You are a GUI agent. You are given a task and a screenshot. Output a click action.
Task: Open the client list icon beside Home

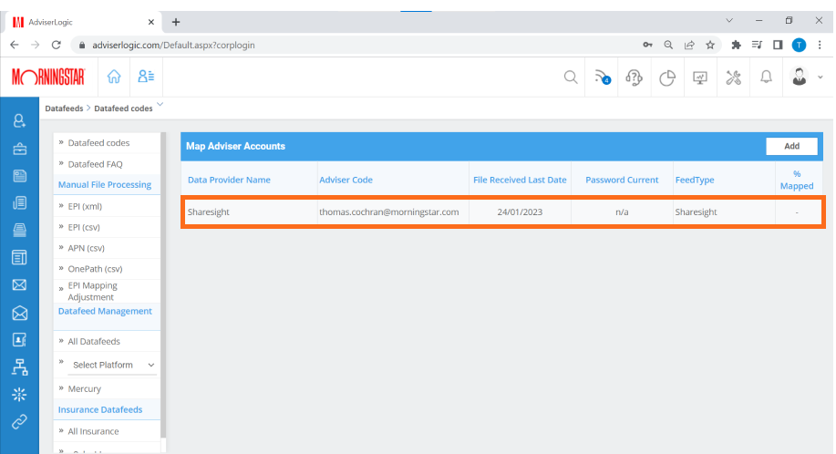[146, 77]
